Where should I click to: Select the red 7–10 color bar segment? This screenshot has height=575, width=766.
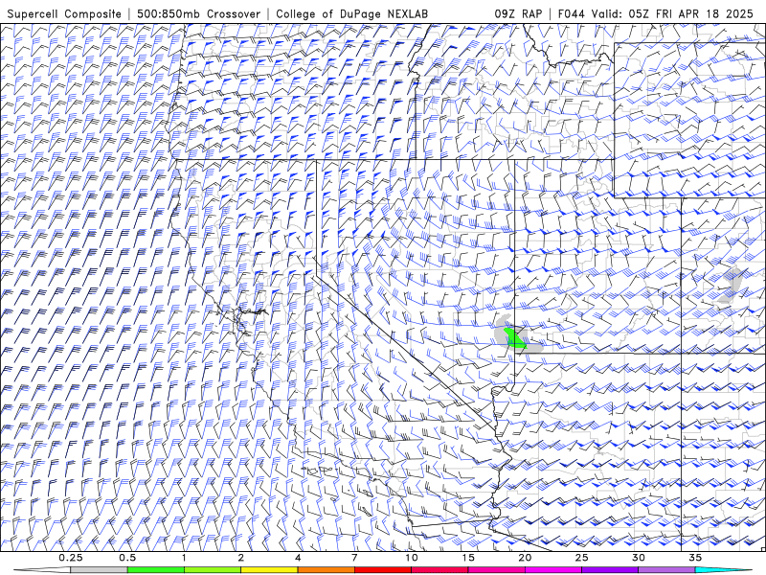pyautogui.click(x=383, y=570)
